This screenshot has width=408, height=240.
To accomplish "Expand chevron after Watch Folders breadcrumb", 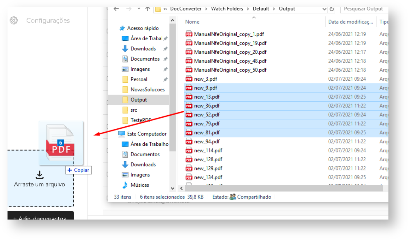I will tap(248, 9).
